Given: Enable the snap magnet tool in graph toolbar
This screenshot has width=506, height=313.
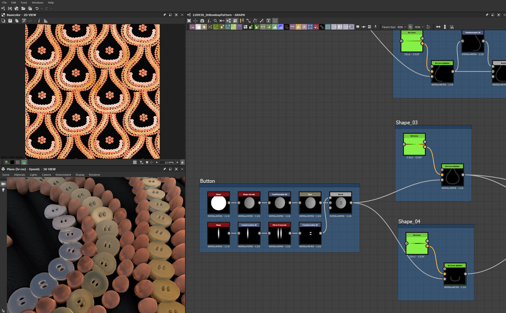Looking at the screenshot, I should (x=452, y=27).
